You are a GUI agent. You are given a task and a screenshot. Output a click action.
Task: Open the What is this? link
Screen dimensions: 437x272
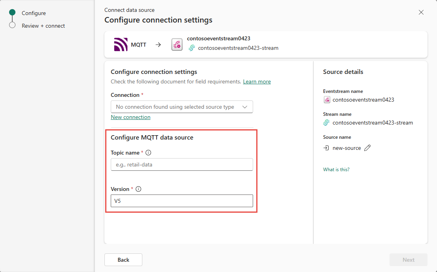pos(336,170)
